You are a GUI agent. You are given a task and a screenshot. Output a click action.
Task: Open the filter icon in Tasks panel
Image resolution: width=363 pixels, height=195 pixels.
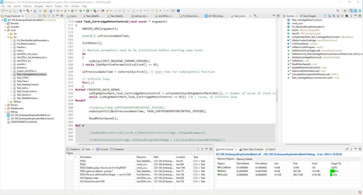point(198,149)
